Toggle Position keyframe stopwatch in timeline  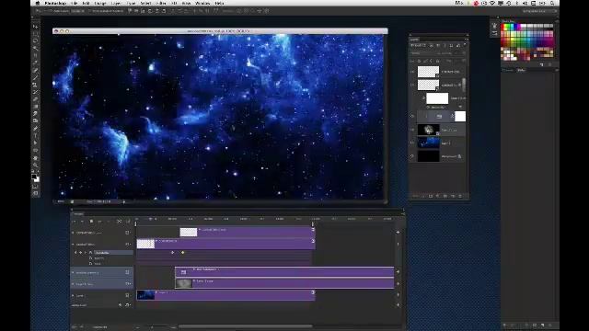point(90,253)
